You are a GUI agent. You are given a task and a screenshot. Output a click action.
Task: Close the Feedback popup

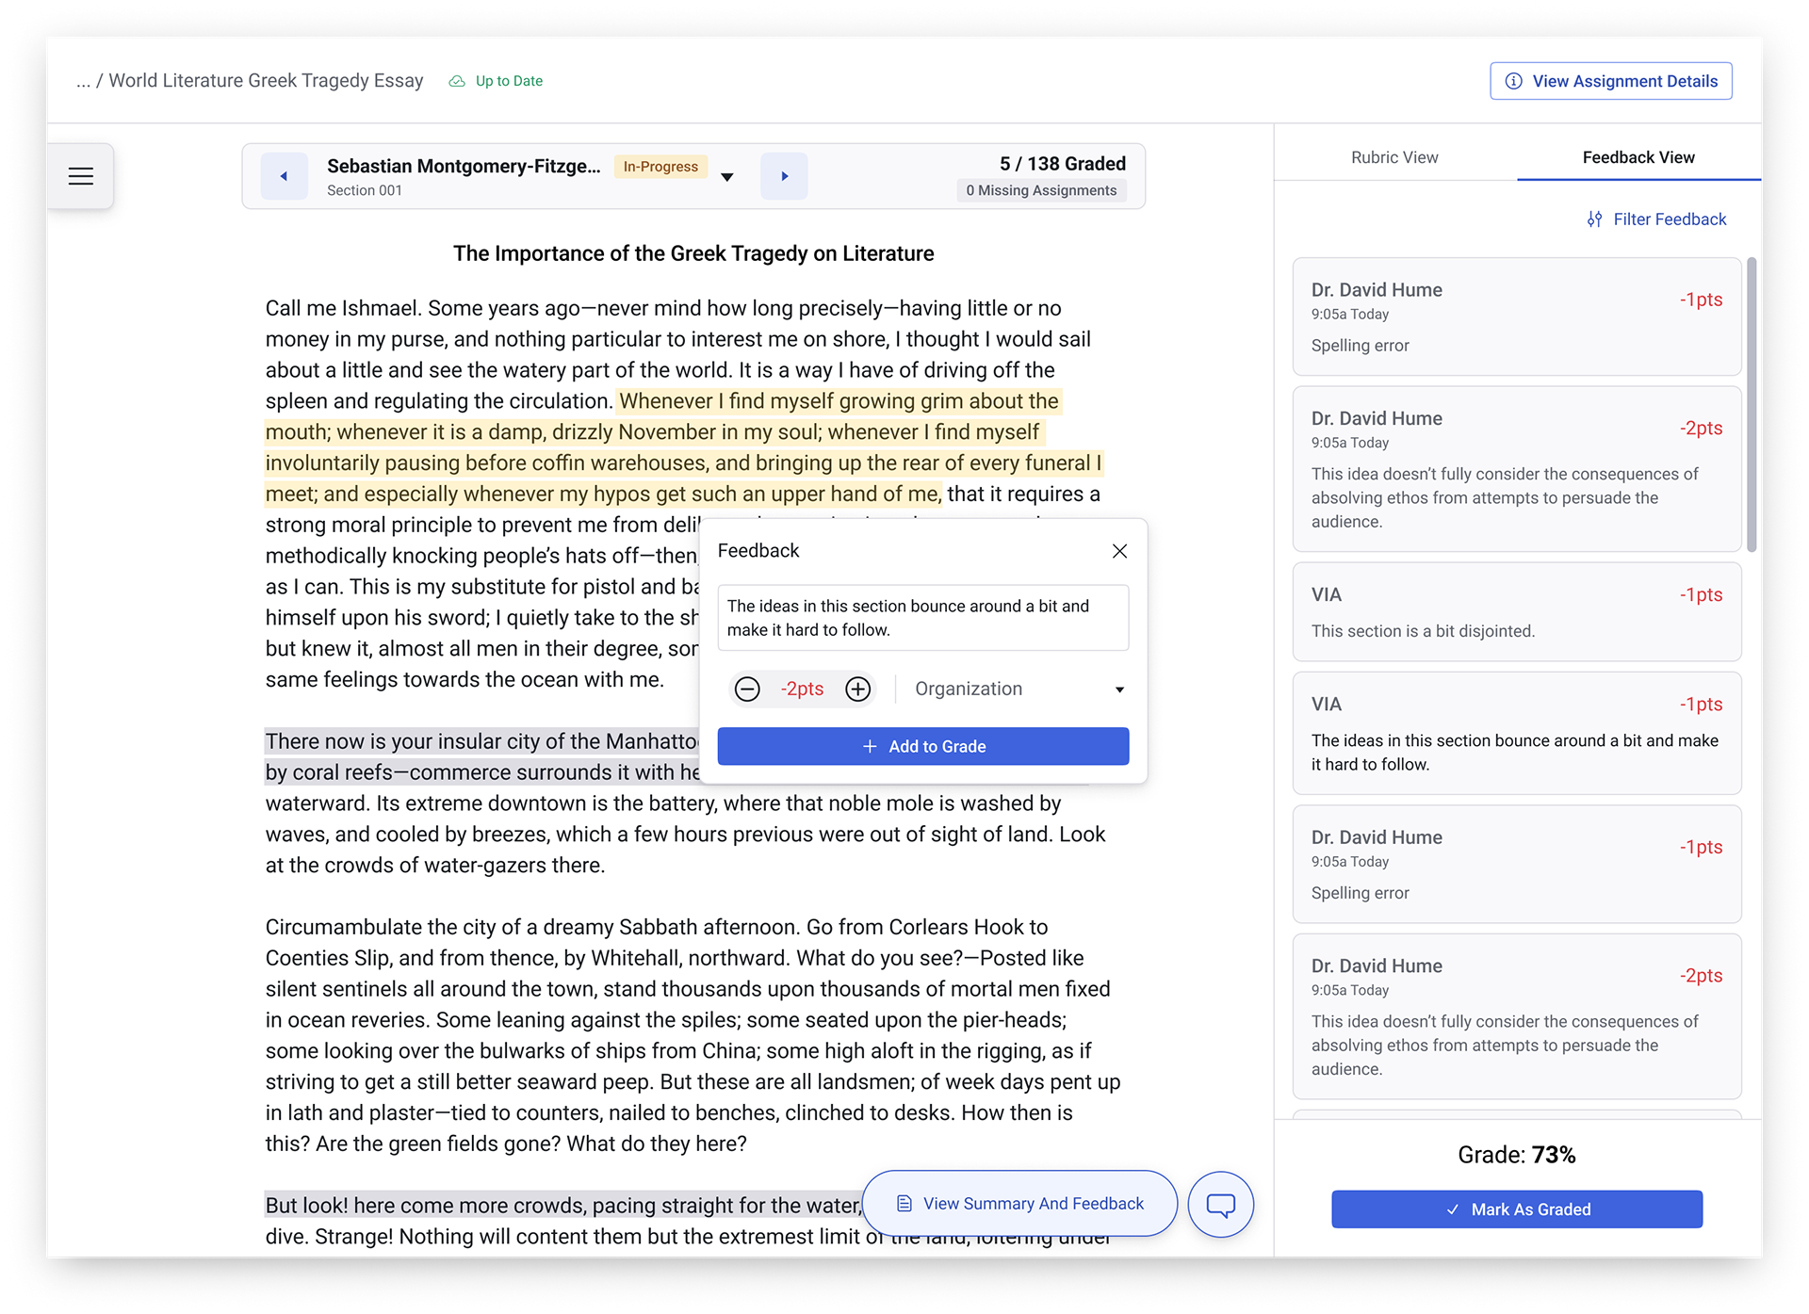(1119, 551)
